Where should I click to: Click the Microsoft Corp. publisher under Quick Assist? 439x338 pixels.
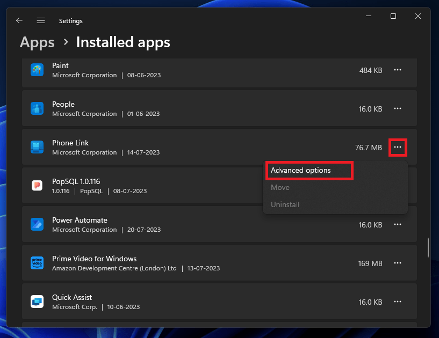(x=75, y=307)
